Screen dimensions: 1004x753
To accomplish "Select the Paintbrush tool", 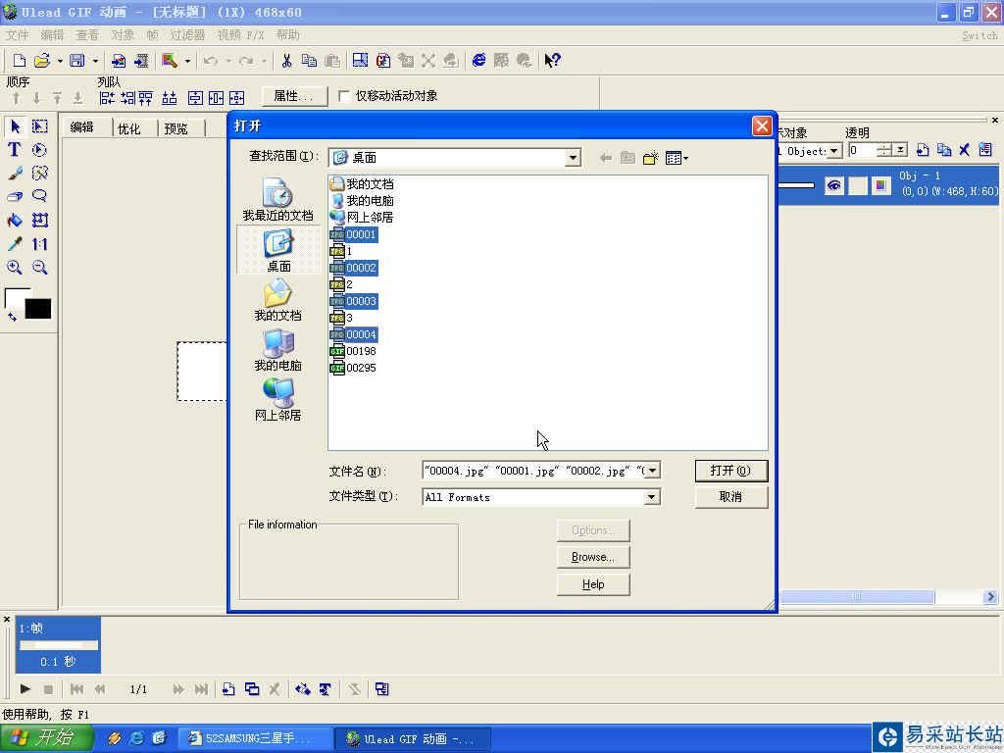I will click(x=15, y=173).
